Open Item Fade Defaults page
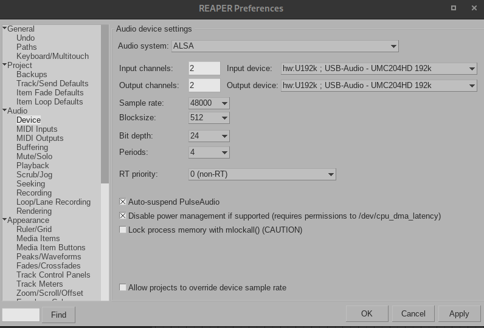The height and width of the screenshot is (328, 484). (50, 92)
